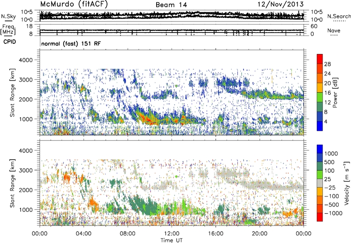The height and width of the screenshot is (243, 351).
Task: Click the 'N.Search' label
Action: coord(339,16)
